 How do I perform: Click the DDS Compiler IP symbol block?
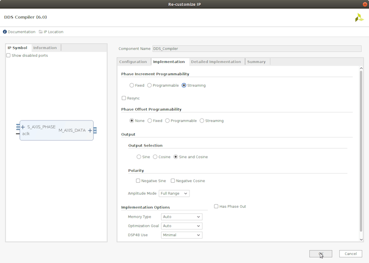pyautogui.click(x=56, y=131)
